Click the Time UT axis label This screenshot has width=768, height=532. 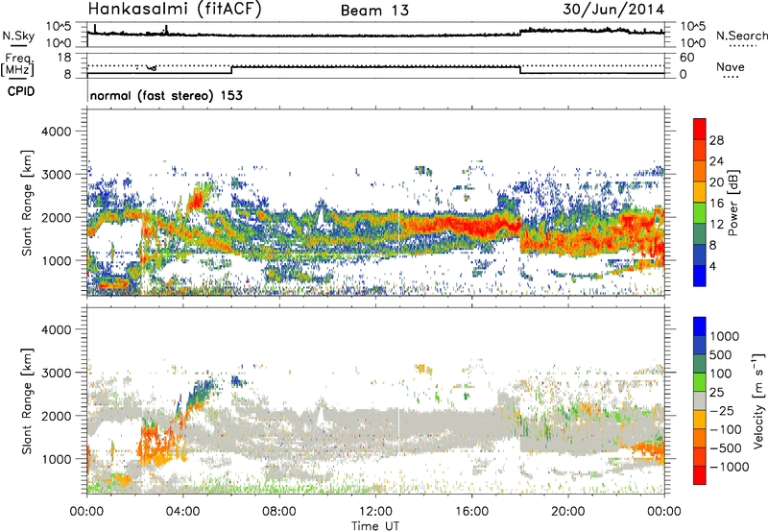pyautogui.click(x=375, y=526)
